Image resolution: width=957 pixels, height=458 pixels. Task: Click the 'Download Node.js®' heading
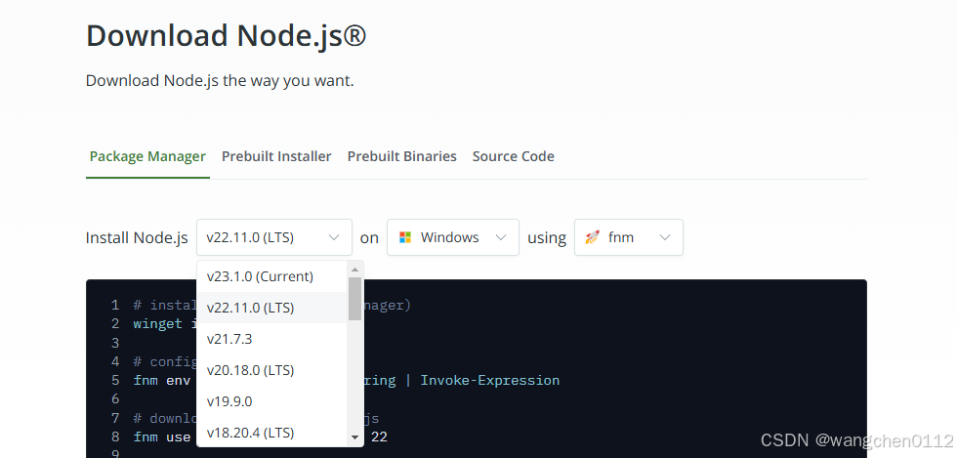tap(227, 35)
